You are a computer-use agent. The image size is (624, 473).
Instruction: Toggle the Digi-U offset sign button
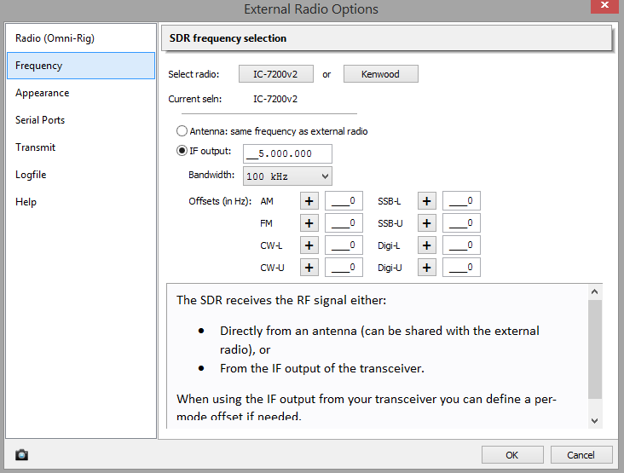point(427,268)
